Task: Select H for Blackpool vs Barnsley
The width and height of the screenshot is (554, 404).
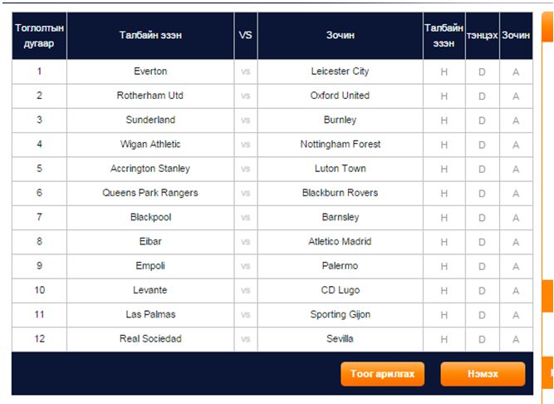Action: coord(444,218)
